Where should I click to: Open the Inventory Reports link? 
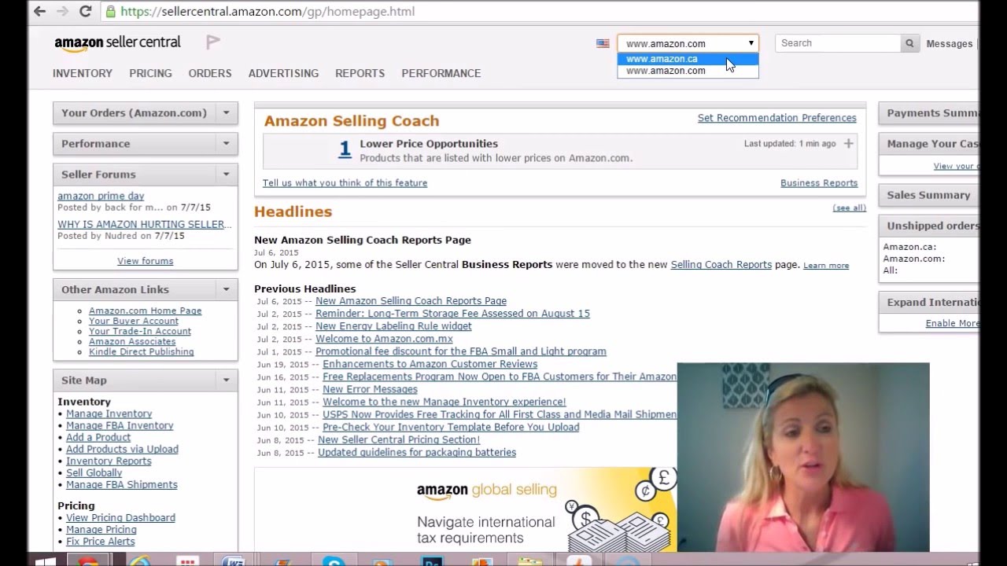point(109,461)
